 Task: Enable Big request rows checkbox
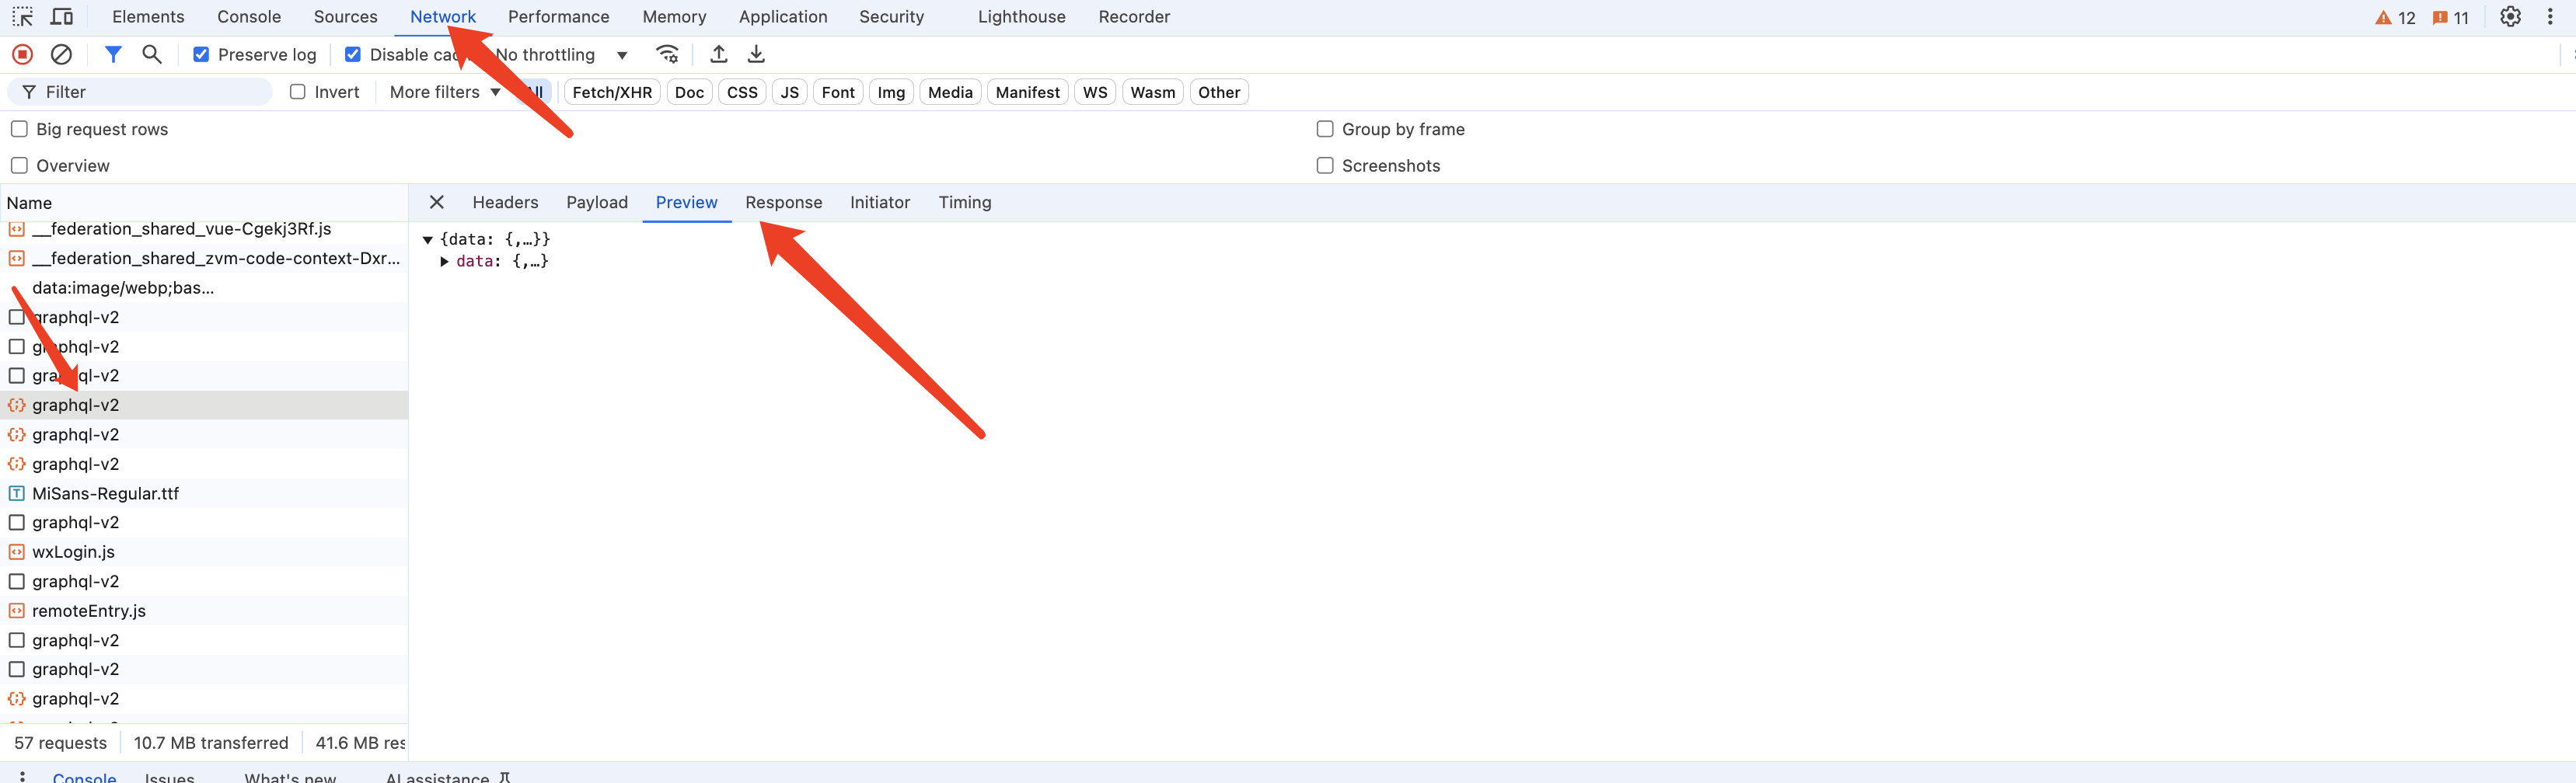tap(19, 129)
